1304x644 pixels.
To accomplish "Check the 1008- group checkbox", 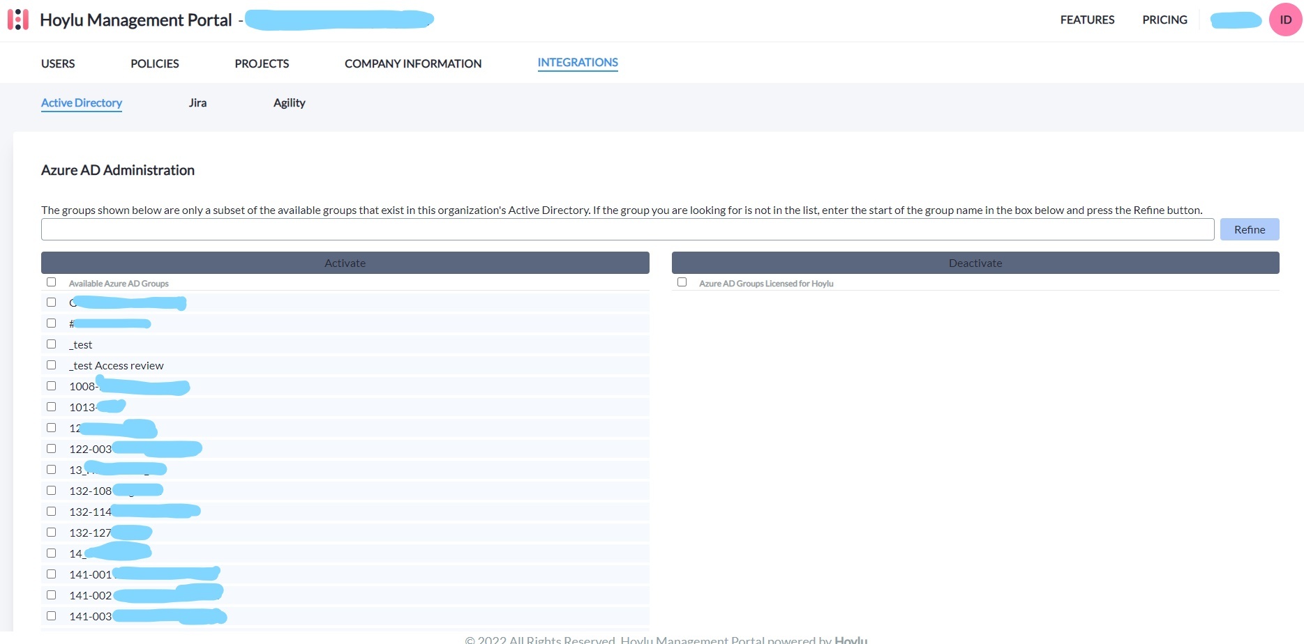I will [x=51, y=386].
